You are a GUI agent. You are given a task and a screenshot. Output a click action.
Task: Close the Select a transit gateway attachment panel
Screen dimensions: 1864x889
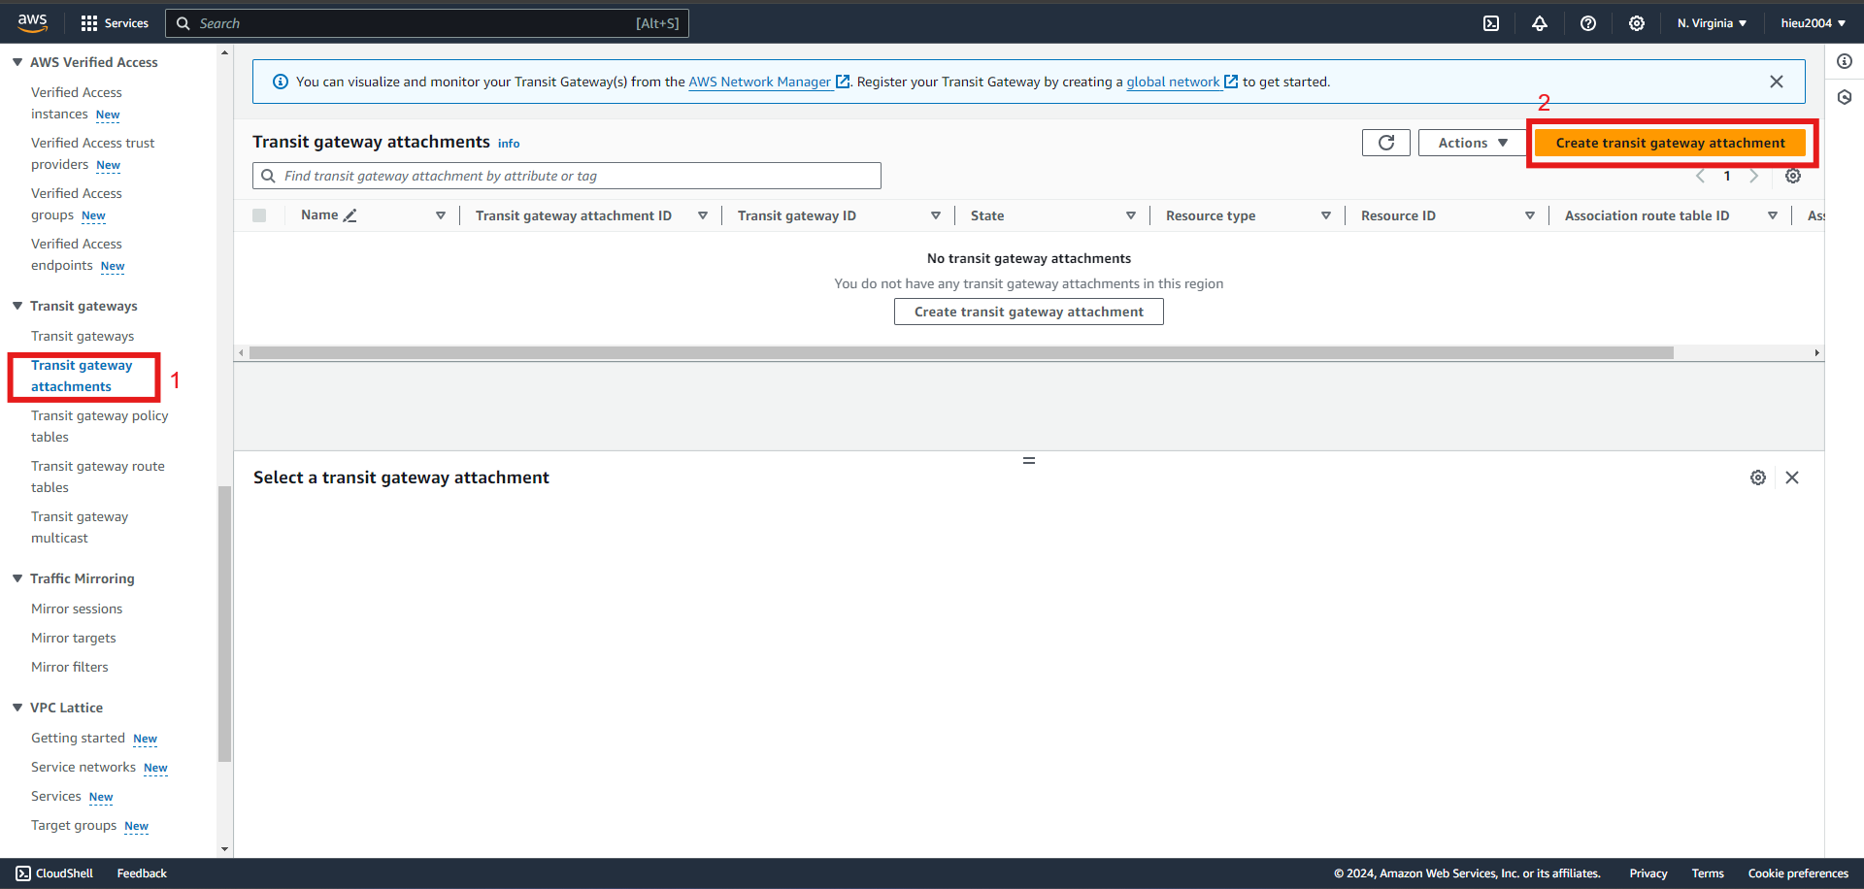click(x=1792, y=477)
